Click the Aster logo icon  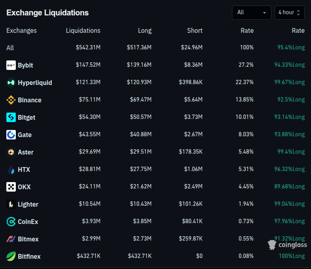(x=11, y=152)
